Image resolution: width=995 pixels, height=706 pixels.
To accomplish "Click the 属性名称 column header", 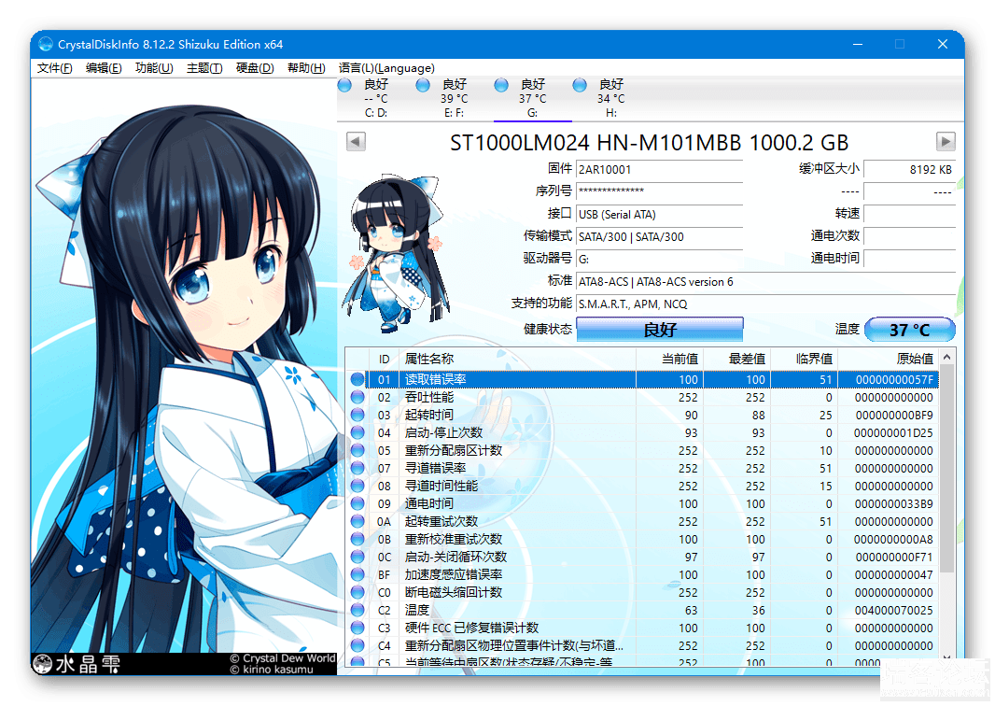I will (x=517, y=359).
